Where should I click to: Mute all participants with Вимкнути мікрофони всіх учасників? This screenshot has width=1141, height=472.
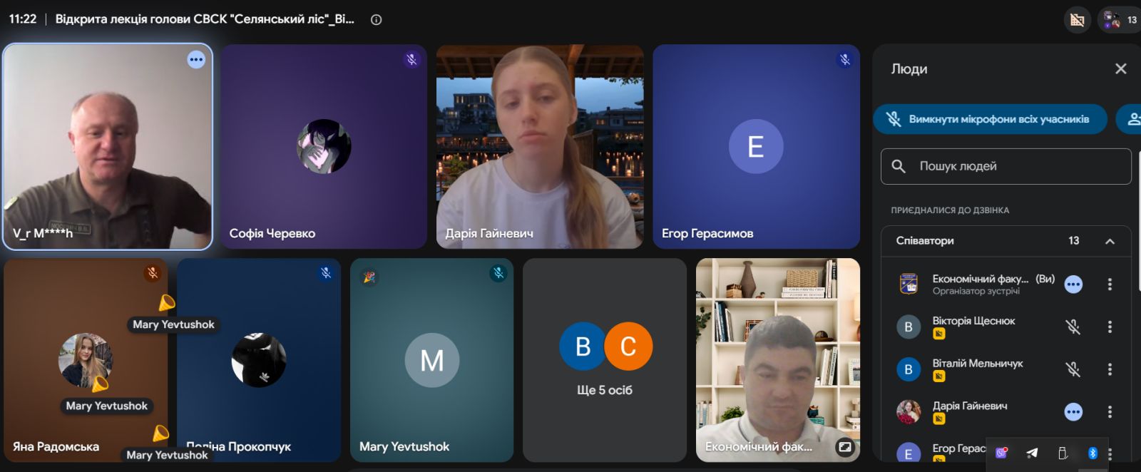tap(990, 119)
